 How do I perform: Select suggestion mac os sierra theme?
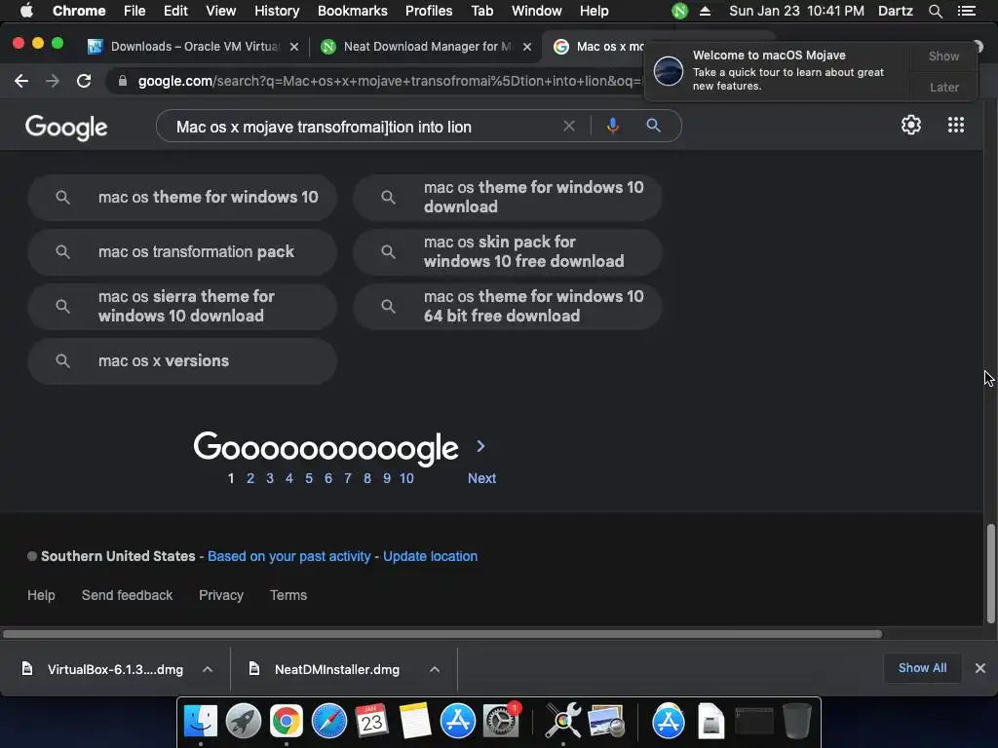click(x=182, y=307)
